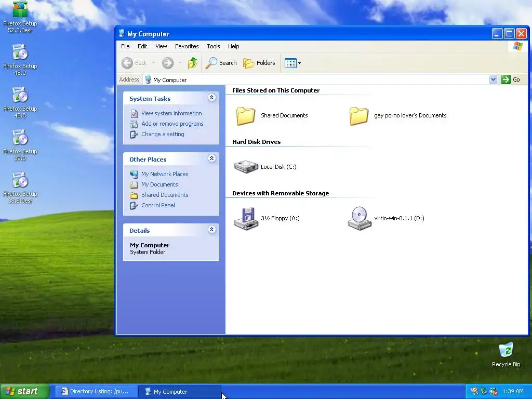This screenshot has width=532, height=399.
Task: Click the Go button beside address bar
Action: point(511,79)
